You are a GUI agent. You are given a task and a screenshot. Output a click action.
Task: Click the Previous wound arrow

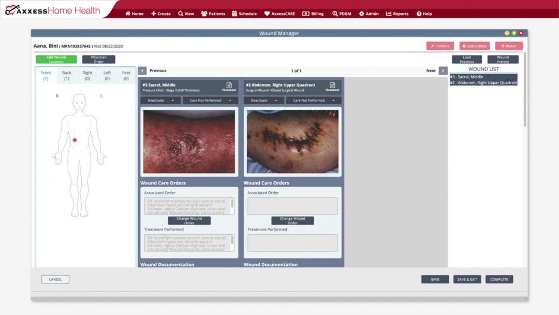[x=142, y=70]
